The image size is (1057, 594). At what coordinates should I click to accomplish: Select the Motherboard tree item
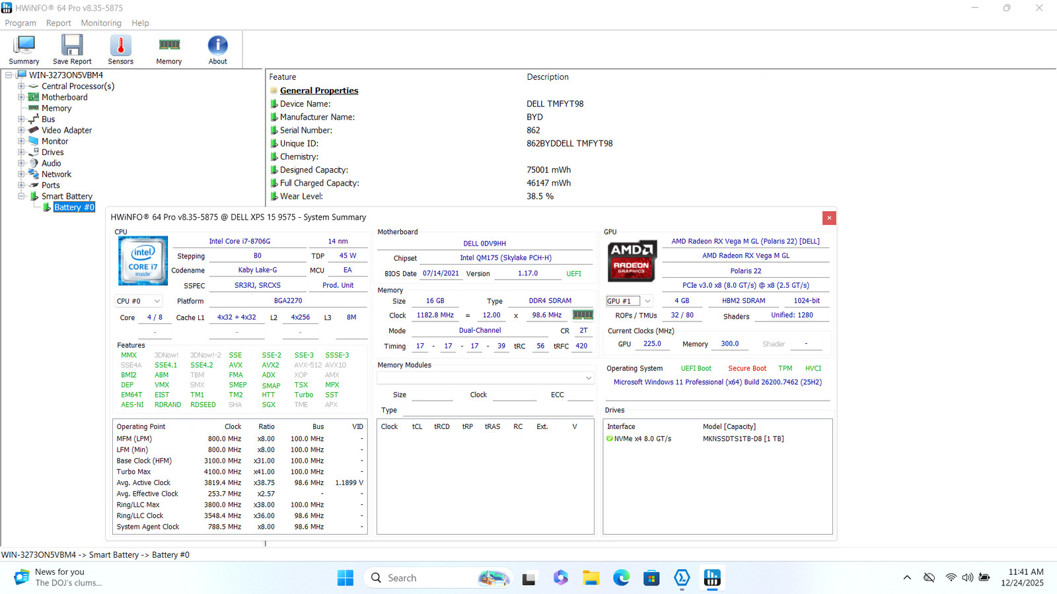pyautogui.click(x=64, y=97)
